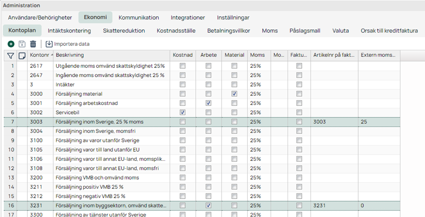Image resolution: width=425 pixels, height=217 pixels.
Task: Add a new account with green plus icon
Action: click(x=11, y=44)
